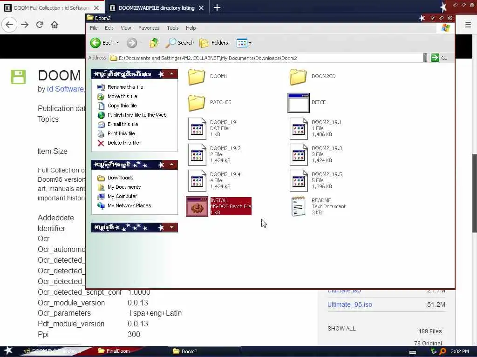Open the View menu
Screen dimensions: 477x357
(x=126, y=28)
